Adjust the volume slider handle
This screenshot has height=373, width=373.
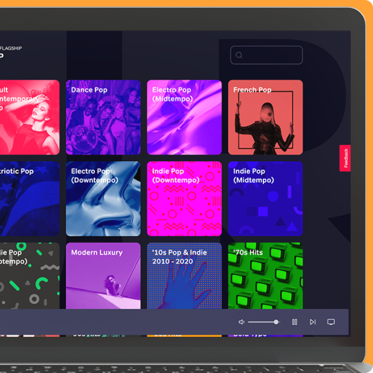click(x=276, y=322)
